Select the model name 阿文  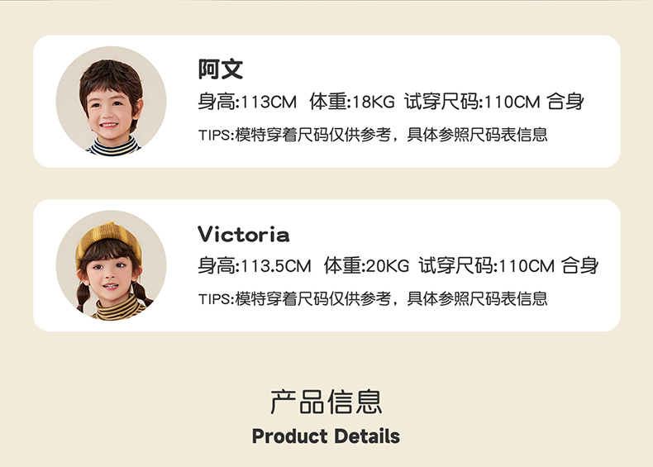point(221,69)
